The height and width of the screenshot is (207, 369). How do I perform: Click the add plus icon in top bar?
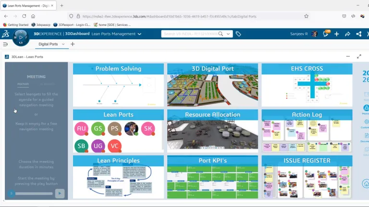point(336,34)
